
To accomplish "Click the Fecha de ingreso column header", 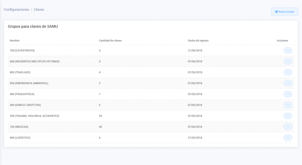I will (198, 40).
